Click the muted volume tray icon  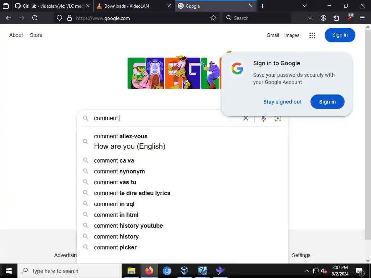point(324,271)
